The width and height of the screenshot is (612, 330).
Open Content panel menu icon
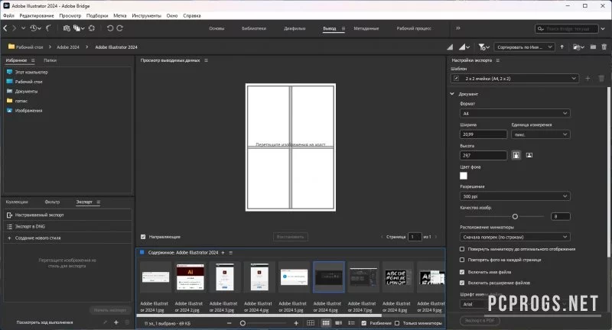click(x=231, y=253)
